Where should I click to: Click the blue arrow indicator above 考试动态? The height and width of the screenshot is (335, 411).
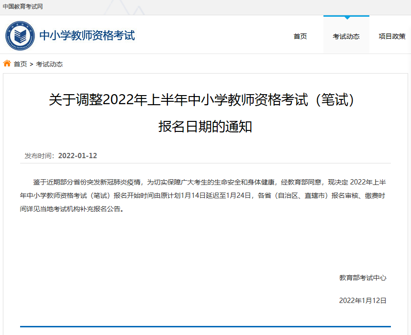[x=346, y=18]
